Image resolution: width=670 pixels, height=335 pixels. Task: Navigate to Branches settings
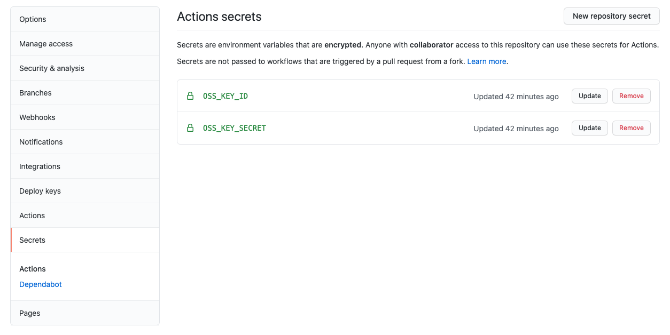click(35, 93)
